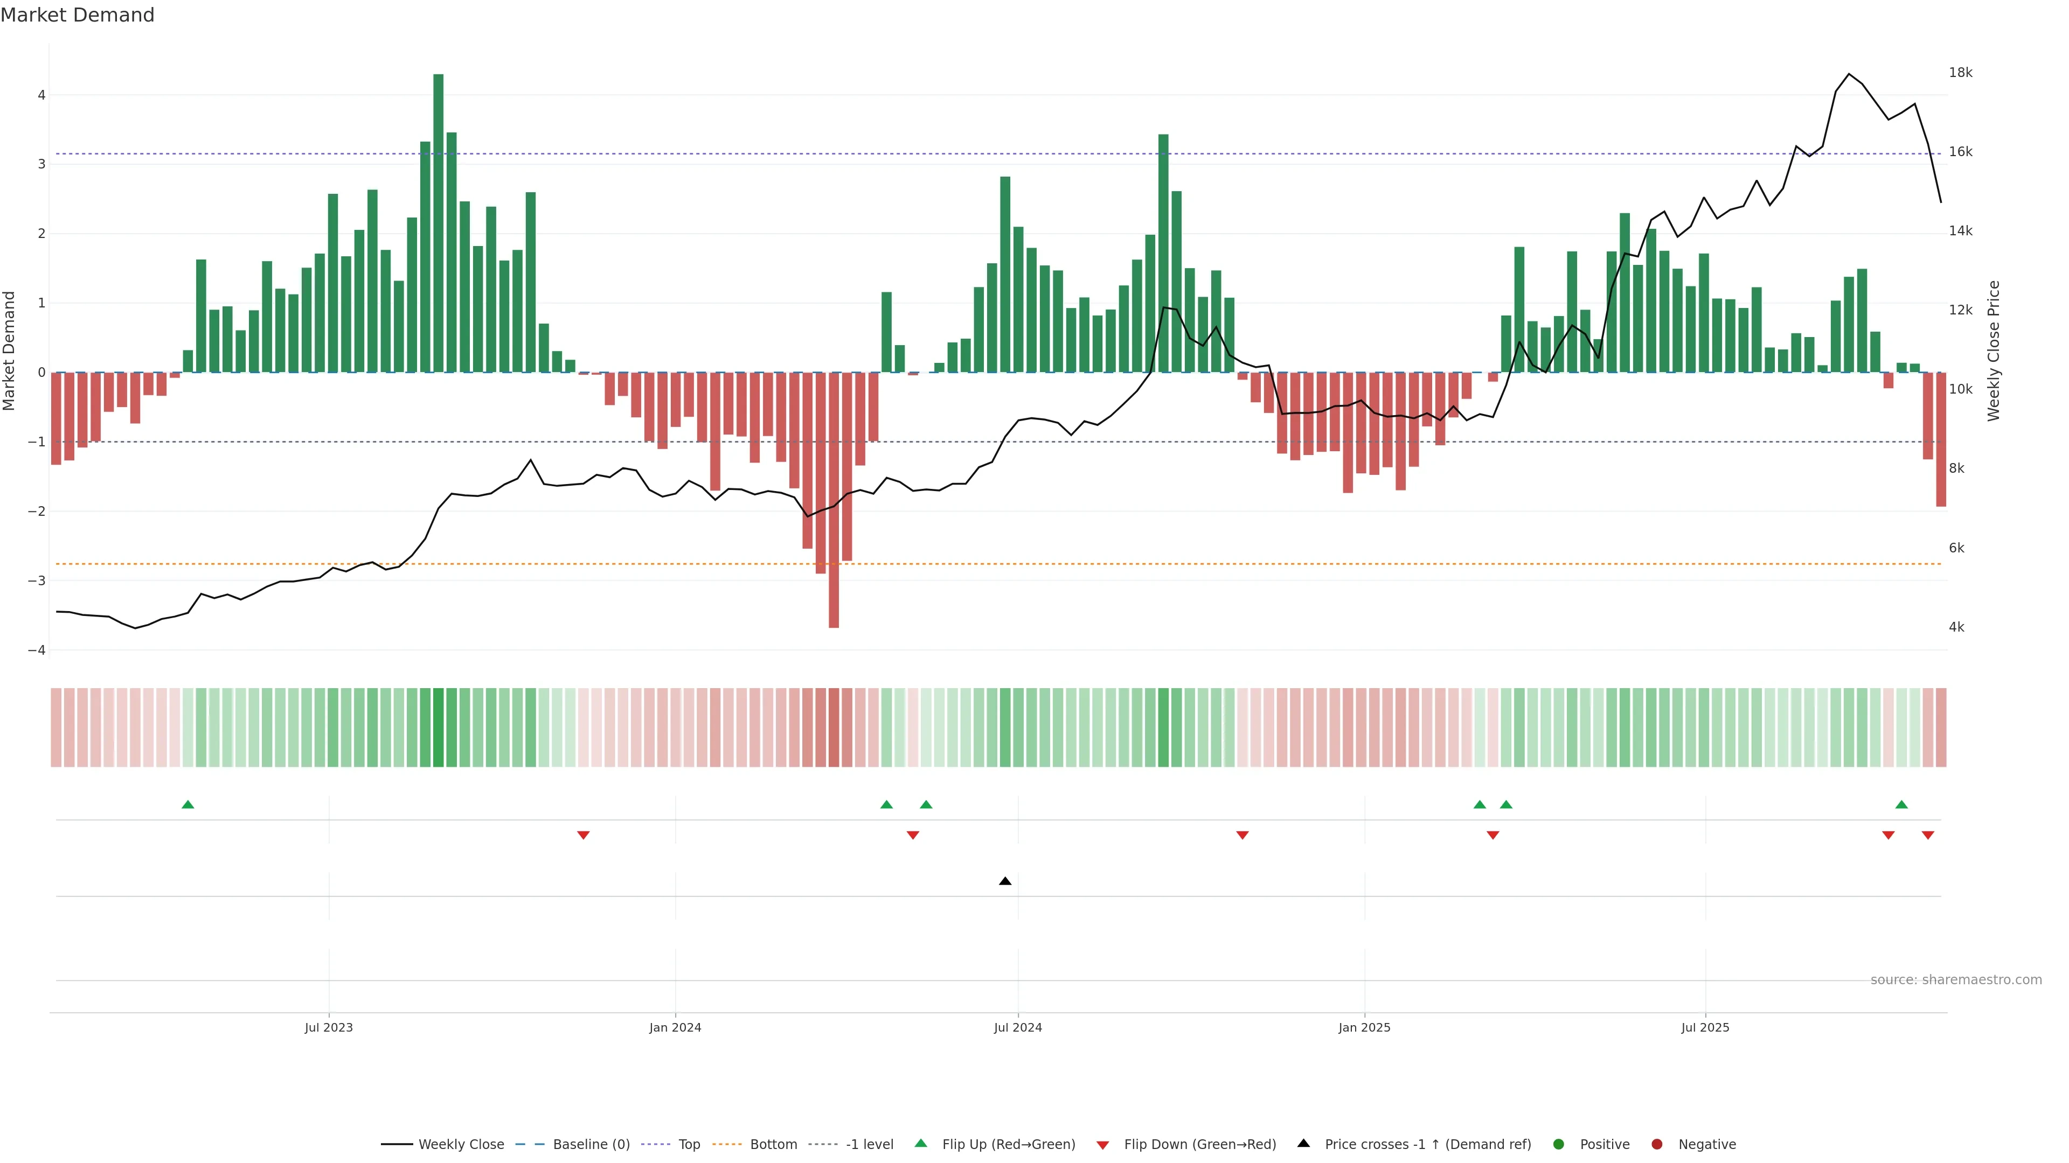Click Flip Down red triangle legend icon
This screenshot has height=1163, width=2069.
(x=1103, y=1145)
